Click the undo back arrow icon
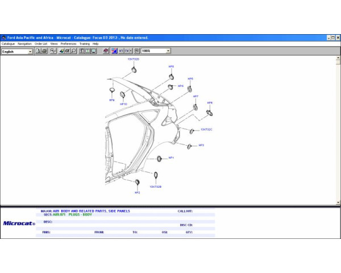 pos(121,51)
